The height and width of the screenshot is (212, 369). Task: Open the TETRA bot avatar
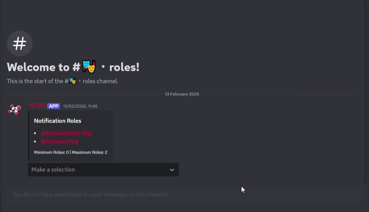tap(14, 110)
